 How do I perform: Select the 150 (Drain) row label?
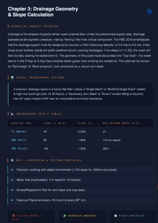pos(19,148)
